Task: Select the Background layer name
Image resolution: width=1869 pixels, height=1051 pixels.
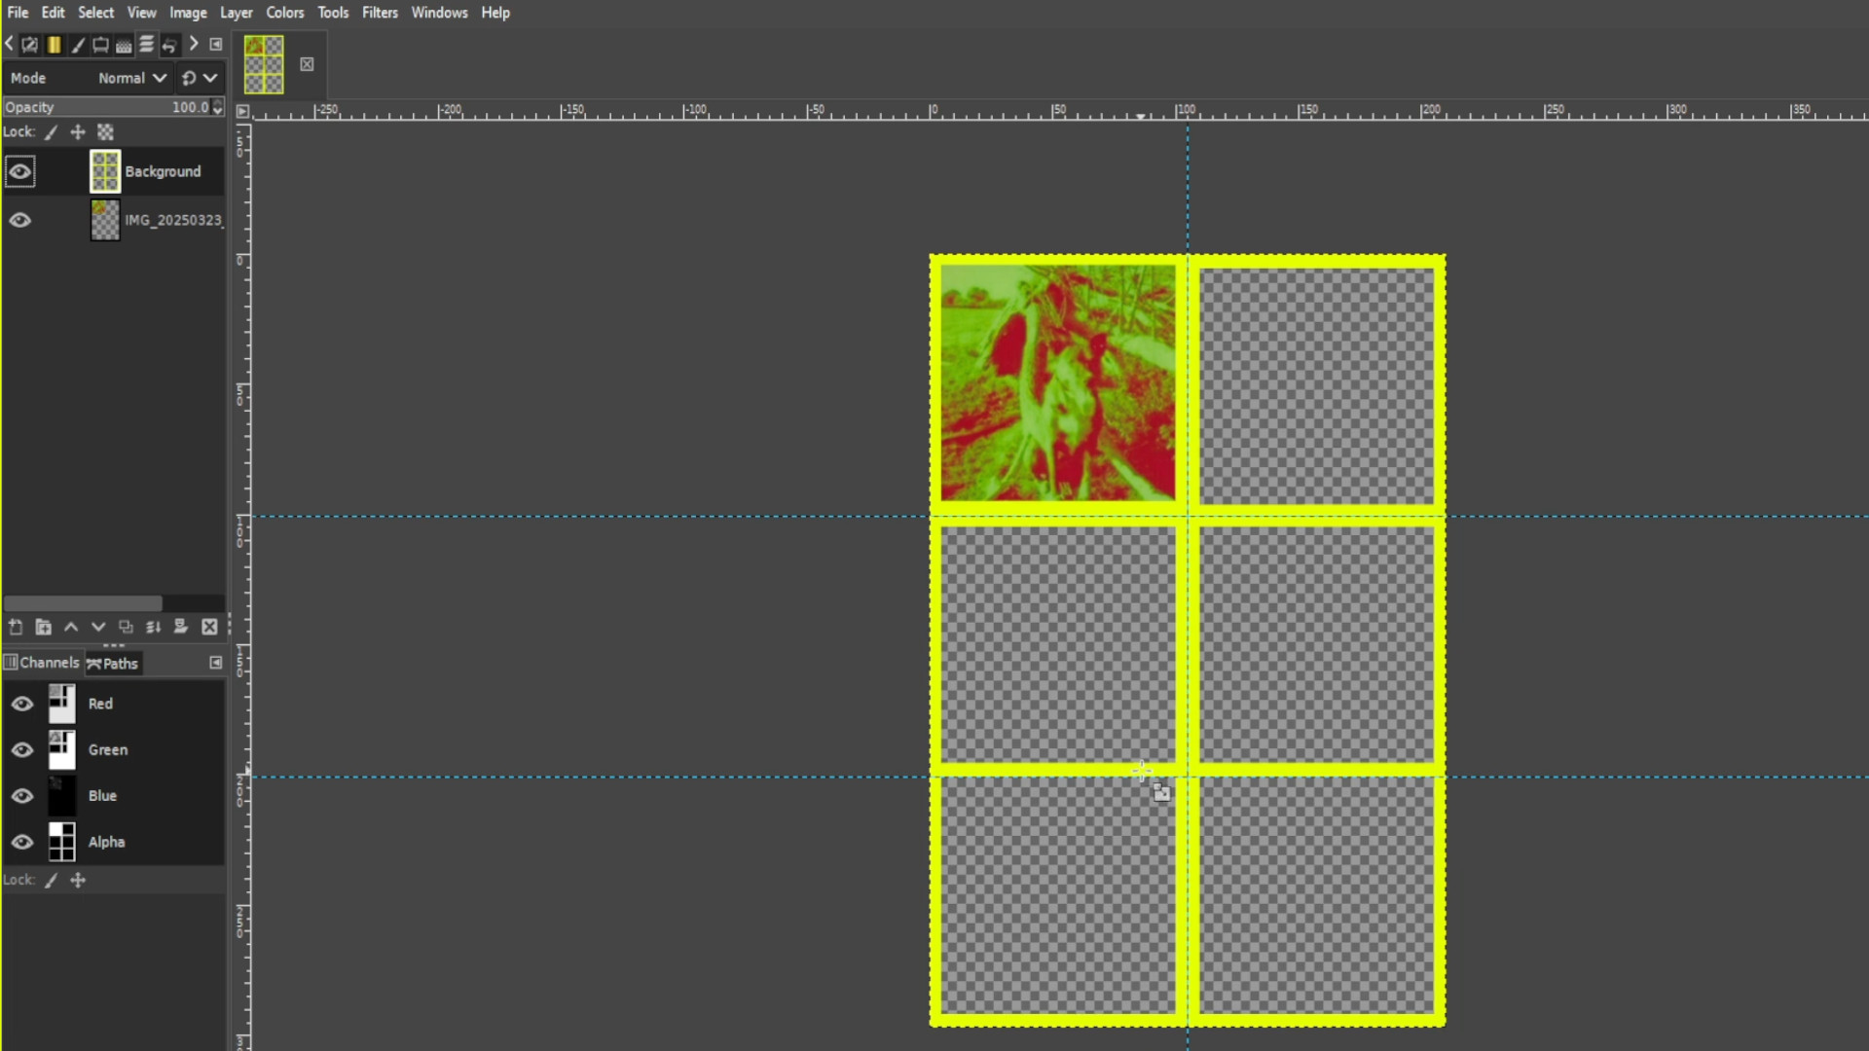Action: tap(163, 171)
